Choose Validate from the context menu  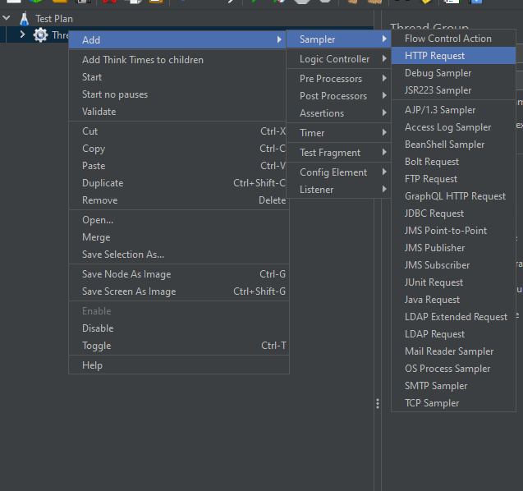tap(177, 112)
